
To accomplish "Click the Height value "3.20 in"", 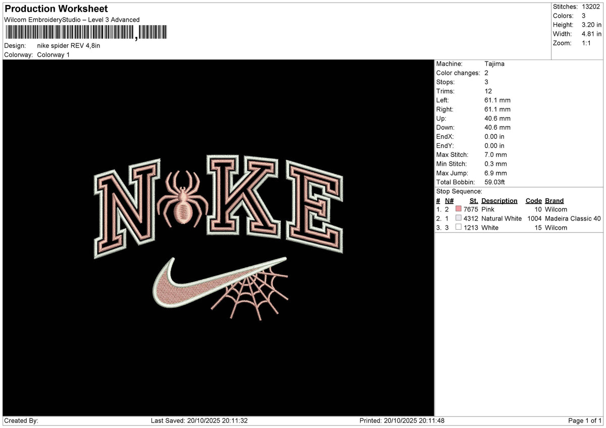I will click(x=591, y=25).
